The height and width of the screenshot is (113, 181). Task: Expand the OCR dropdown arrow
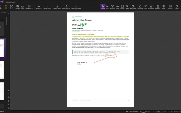(14, 7)
